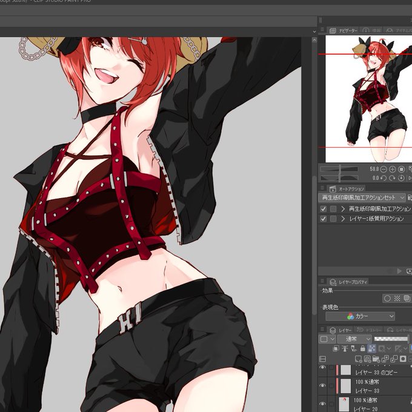The image size is (412, 412).
Task: Open the 通常 blending mode dropdown
Action: (354, 339)
